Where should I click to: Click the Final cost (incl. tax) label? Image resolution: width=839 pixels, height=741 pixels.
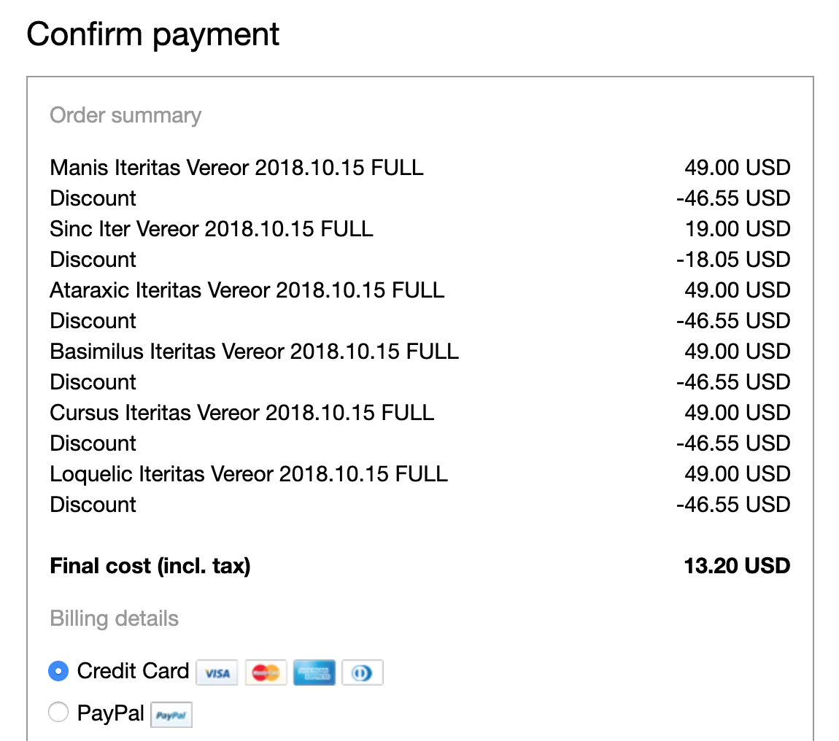click(150, 566)
